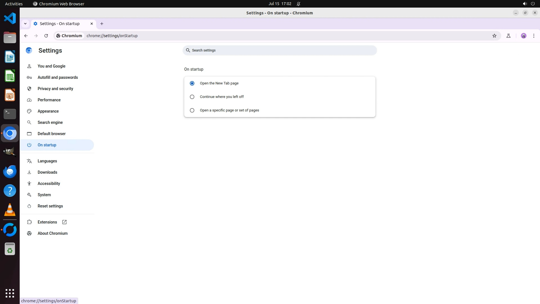Open system power menu in top bar
540x304 pixels.
[532, 4]
